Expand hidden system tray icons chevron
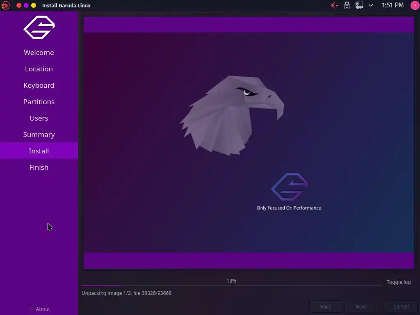This screenshot has height=315, width=420. [x=371, y=5]
